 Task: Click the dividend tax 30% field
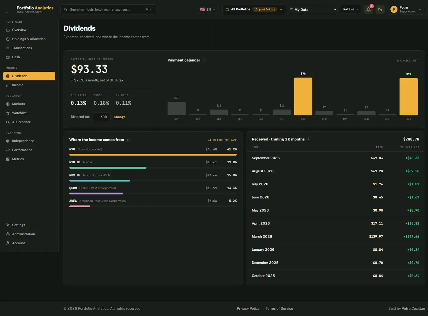point(102,117)
